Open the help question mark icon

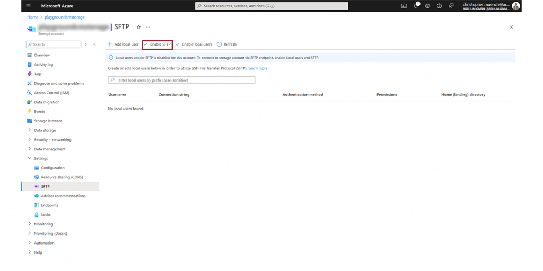click(439, 6)
